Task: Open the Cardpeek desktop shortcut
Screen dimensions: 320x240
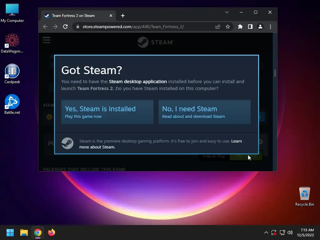Action: 12,74
